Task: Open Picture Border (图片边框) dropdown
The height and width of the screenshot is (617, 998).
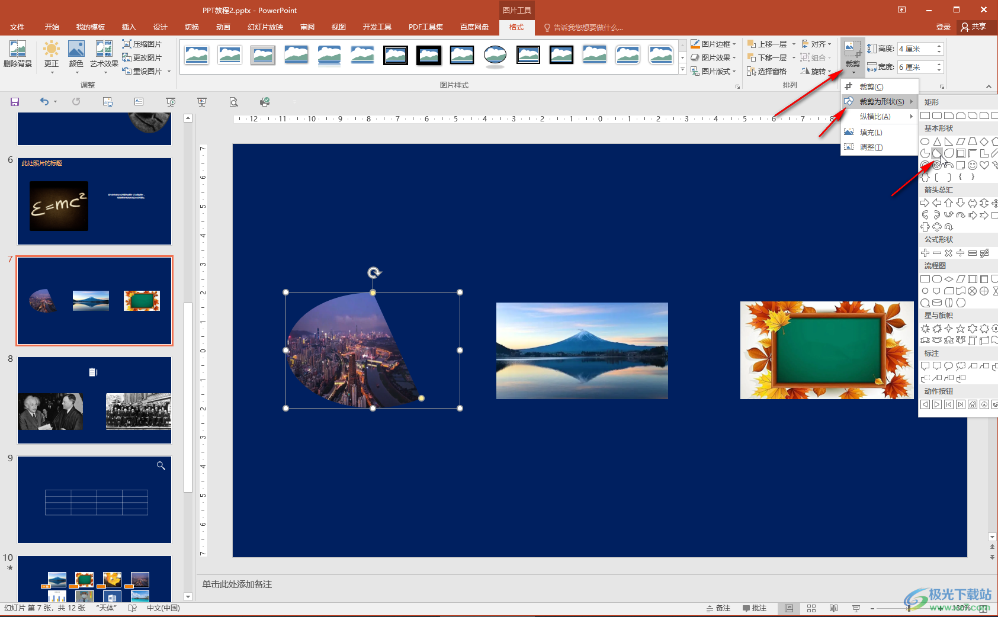Action: point(714,44)
